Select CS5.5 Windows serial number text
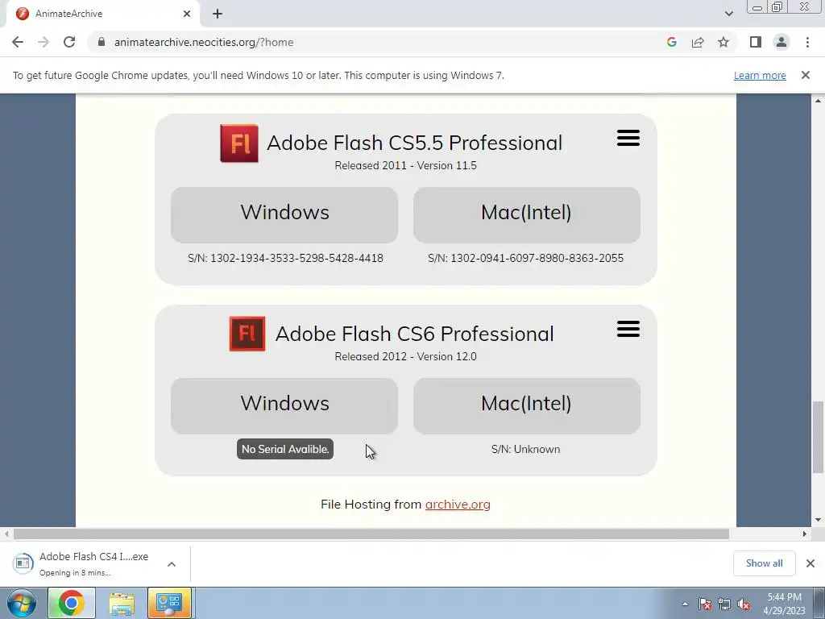The image size is (825, 619). [x=285, y=258]
